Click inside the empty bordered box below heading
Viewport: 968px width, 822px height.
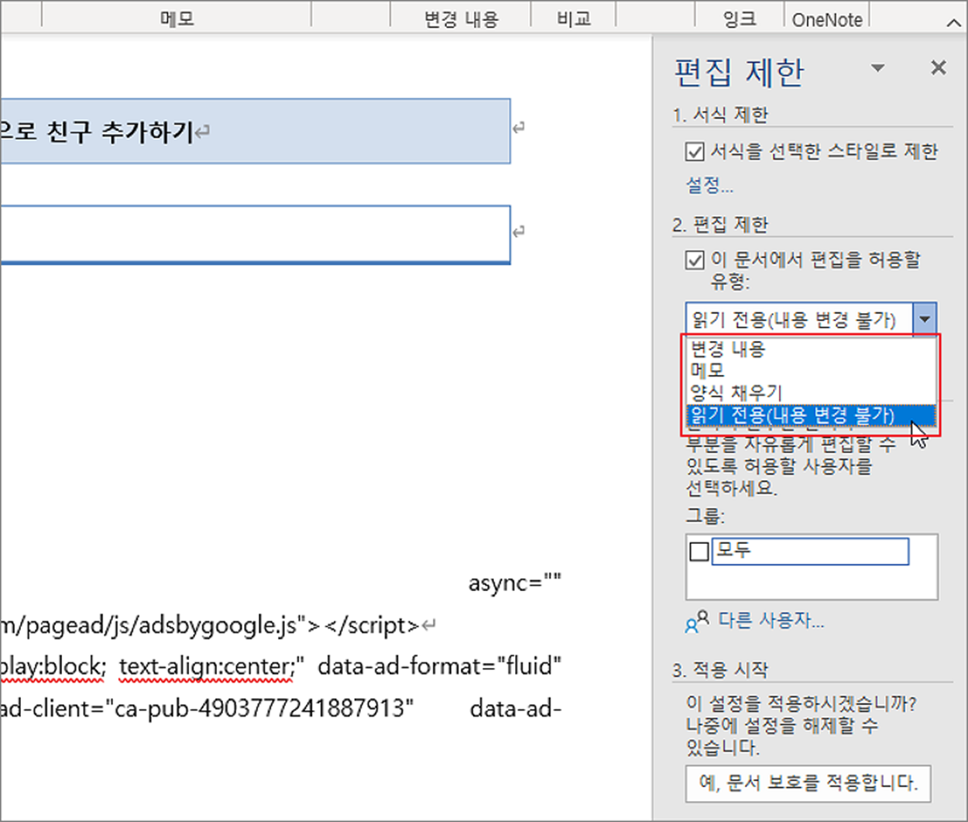click(x=254, y=234)
